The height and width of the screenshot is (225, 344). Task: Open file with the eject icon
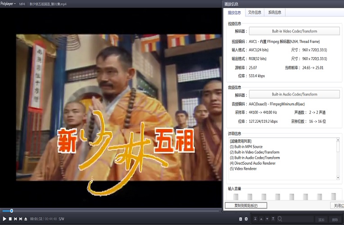26,219
